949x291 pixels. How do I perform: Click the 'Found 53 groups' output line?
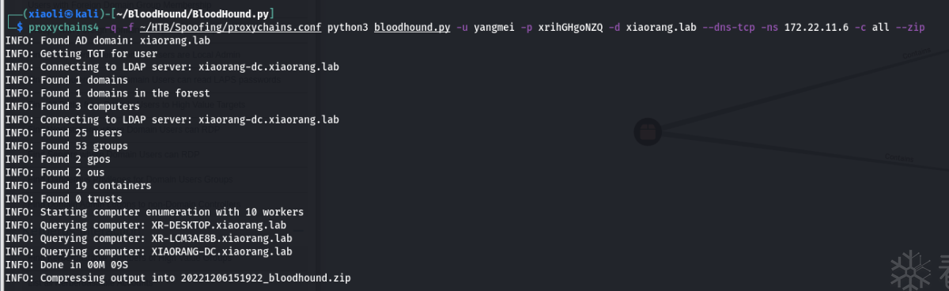click(x=66, y=146)
